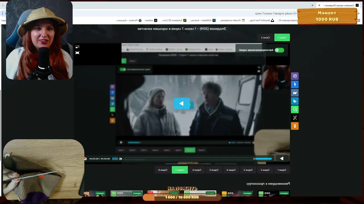Share the episode via Telegram
This screenshot has height=204, width=364.
[x=295, y=101]
